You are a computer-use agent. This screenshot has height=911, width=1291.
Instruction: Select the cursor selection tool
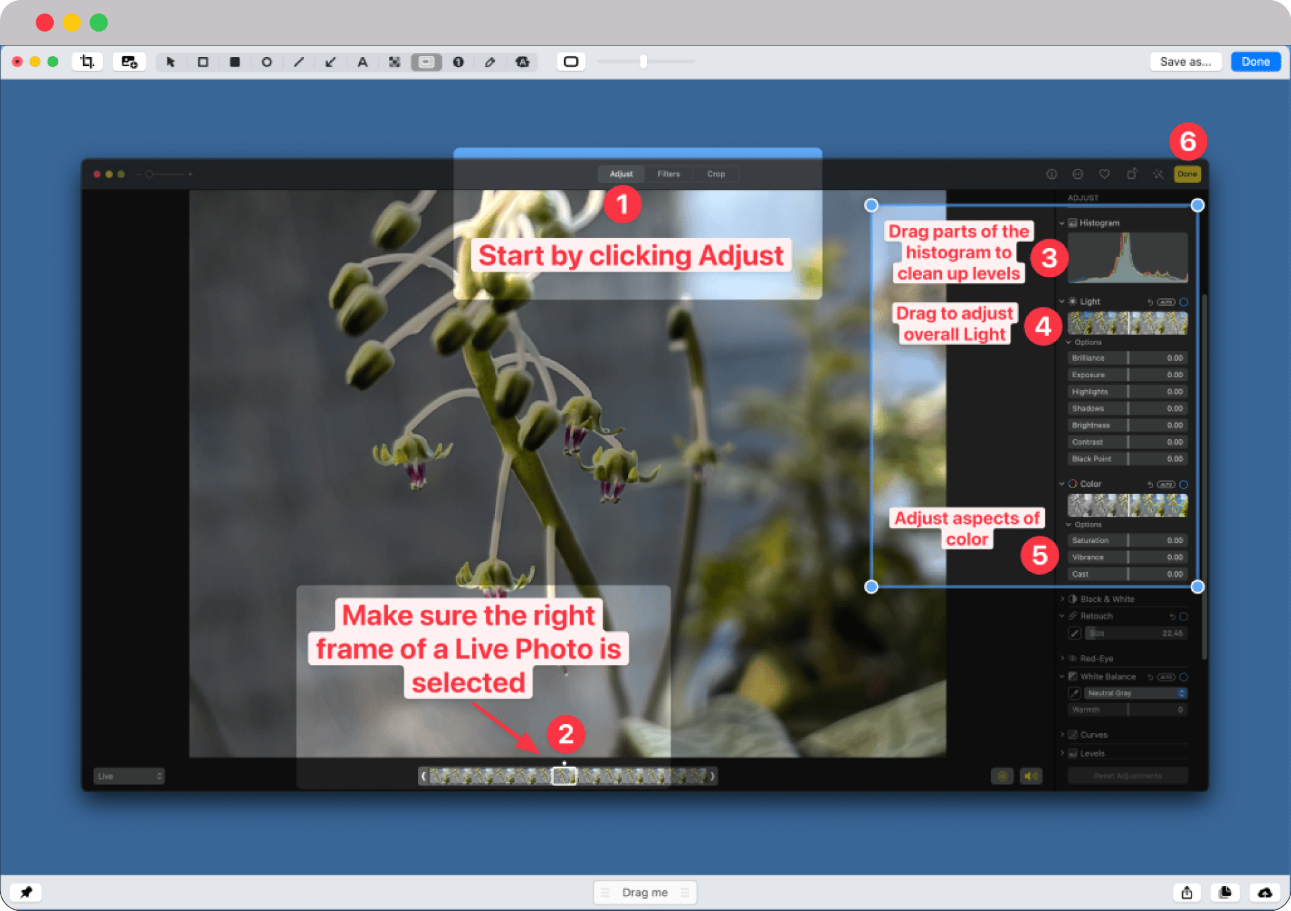[x=171, y=62]
